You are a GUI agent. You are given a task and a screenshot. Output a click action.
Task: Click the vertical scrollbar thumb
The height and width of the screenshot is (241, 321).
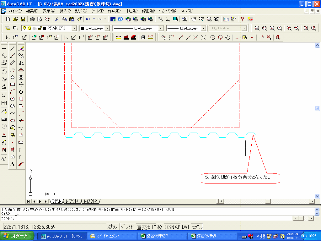coord(317,108)
